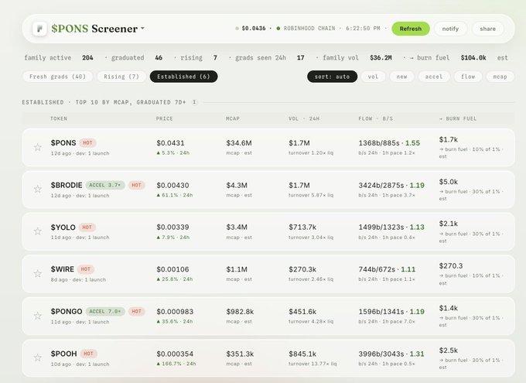Sort list by mcap
Viewport: 526px width, 383px height.
[x=500, y=77]
